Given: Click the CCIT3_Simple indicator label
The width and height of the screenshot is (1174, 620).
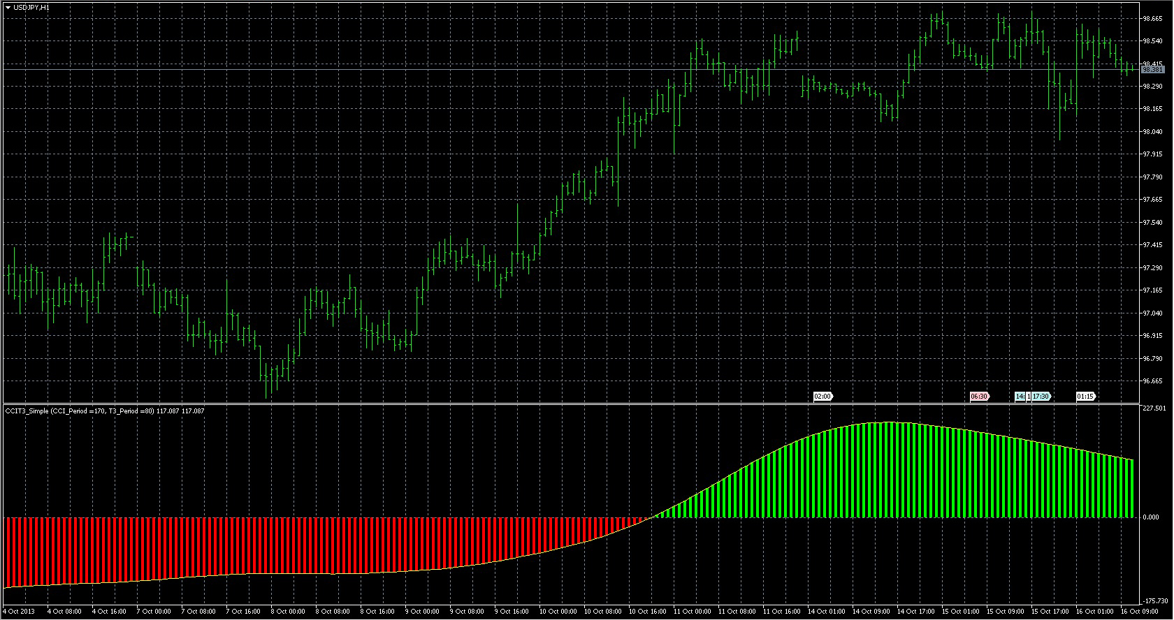Looking at the screenshot, I should tap(104, 411).
